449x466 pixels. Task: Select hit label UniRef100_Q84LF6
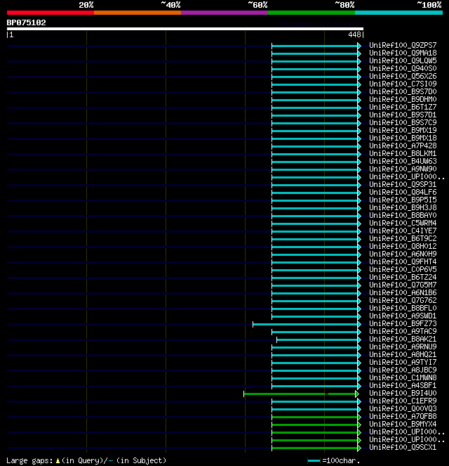point(403,192)
